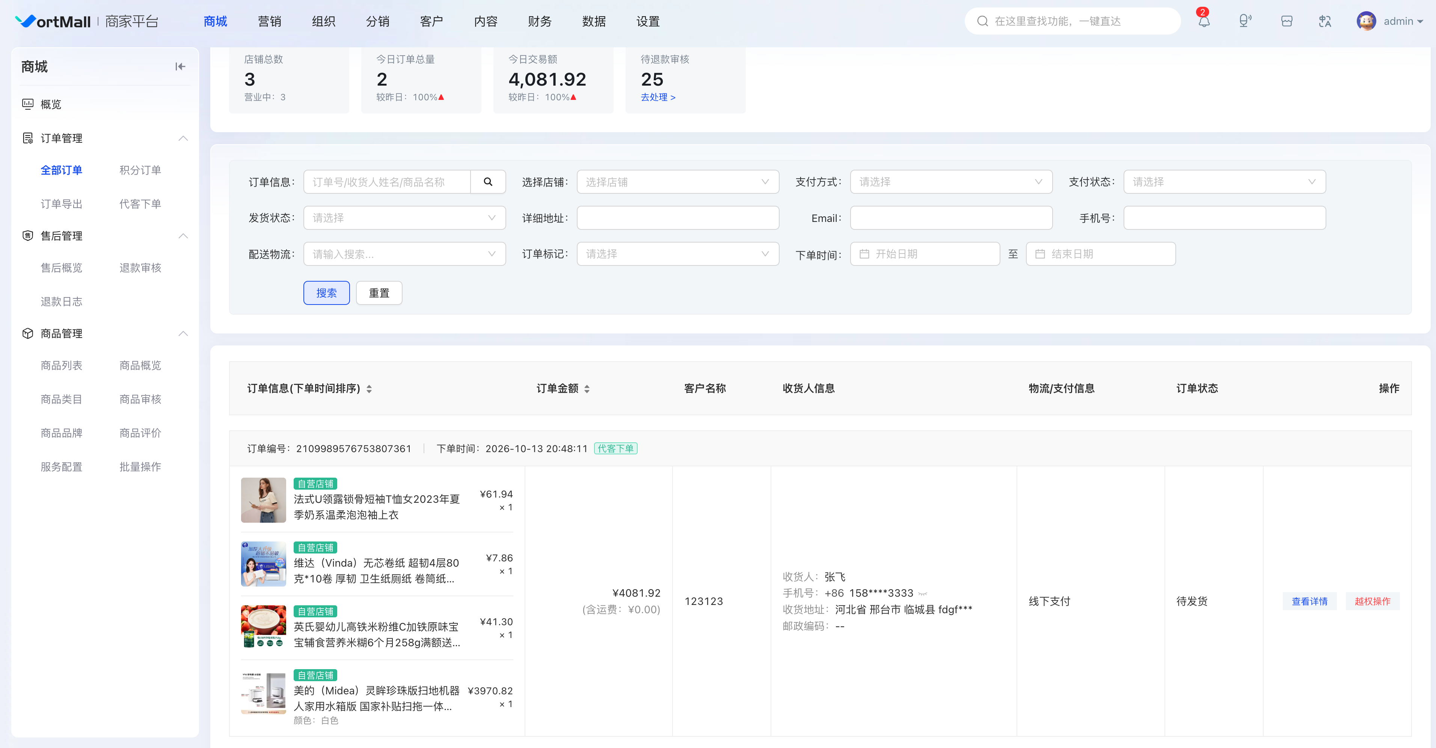Screen dimensions: 1436x748
Task: Click the 查看详情 button
Action: tap(1309, 601)
